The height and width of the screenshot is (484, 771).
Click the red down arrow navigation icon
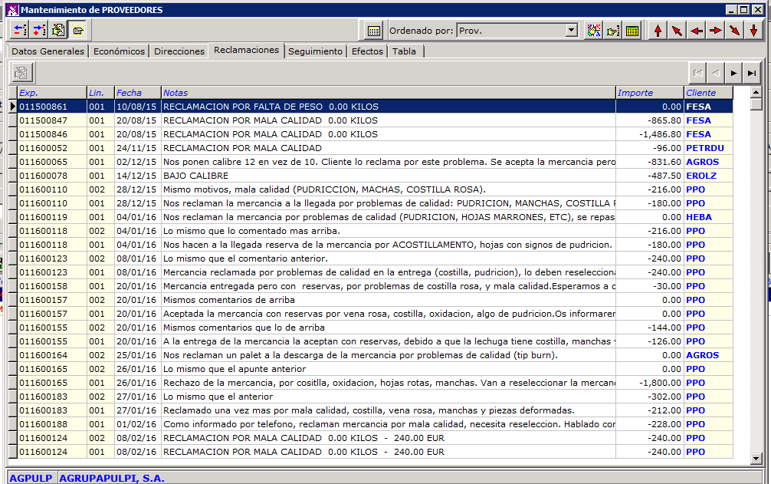point(753,31)
